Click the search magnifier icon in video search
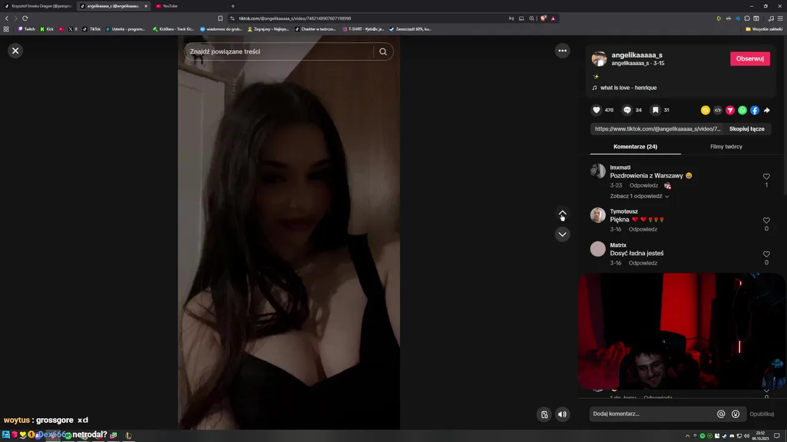Image resolution: width=787 pixels, height=442 pixels. click(x=383, y=52)
